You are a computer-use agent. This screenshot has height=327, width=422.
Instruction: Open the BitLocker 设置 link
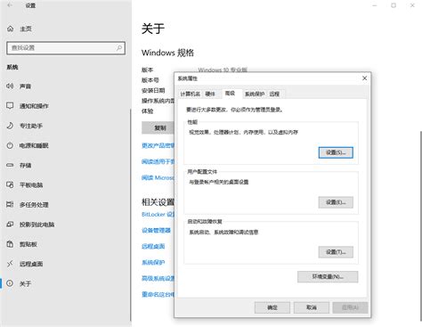click(x=158, y=214)
